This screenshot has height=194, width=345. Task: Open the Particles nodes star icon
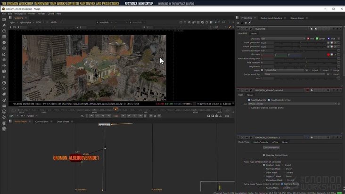point(4,77)
